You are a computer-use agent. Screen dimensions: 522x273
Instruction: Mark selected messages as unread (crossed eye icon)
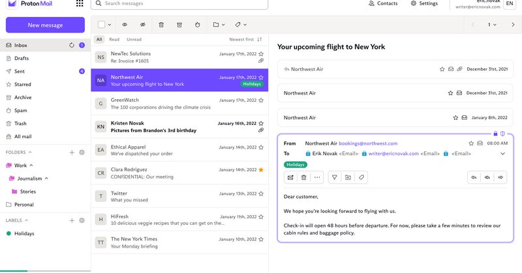(143, 25)
